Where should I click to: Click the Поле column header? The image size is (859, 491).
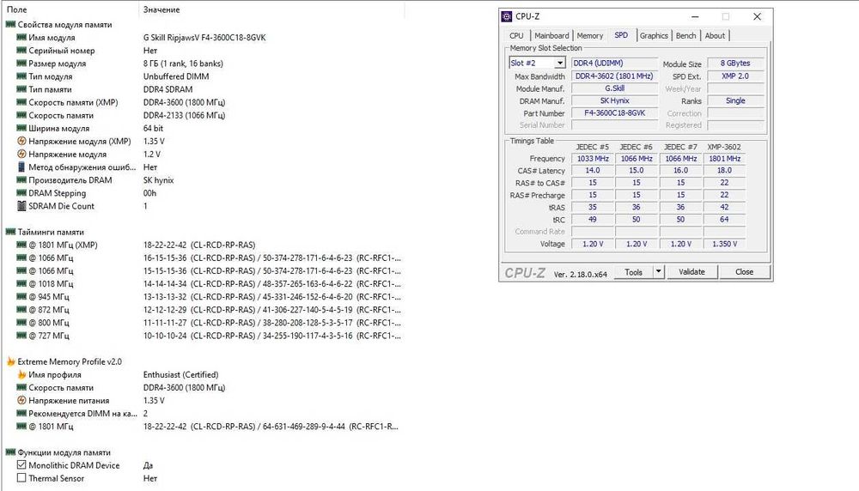pyautogui.click(x=16, y=9)
